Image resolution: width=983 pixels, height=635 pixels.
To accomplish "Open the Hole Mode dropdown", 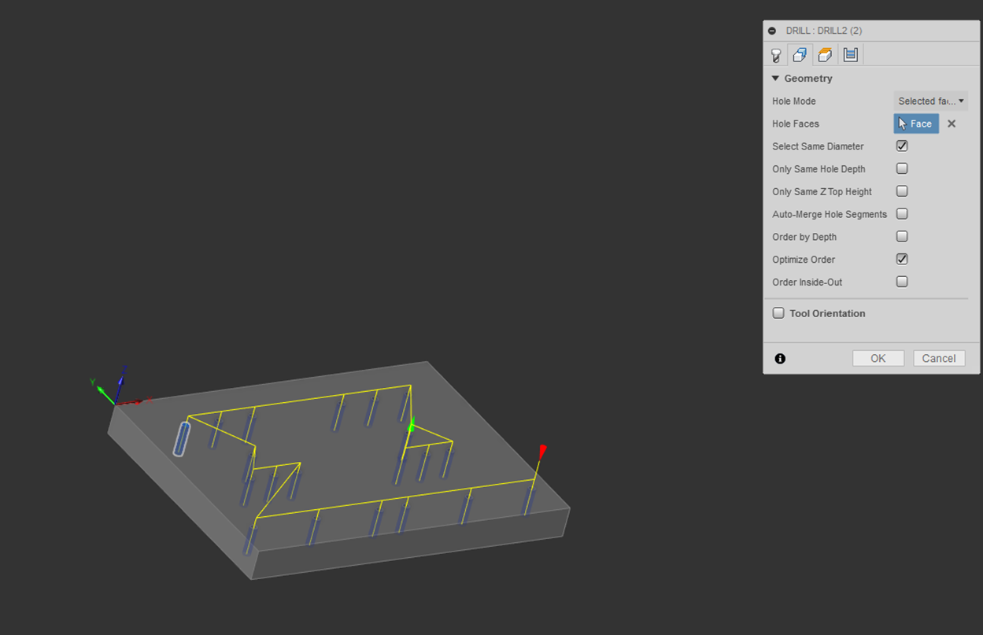I will [x=930, y=101].
